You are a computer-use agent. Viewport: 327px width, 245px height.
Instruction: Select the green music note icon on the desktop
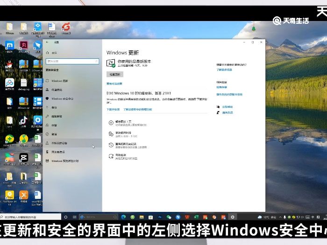click(24, 140)
